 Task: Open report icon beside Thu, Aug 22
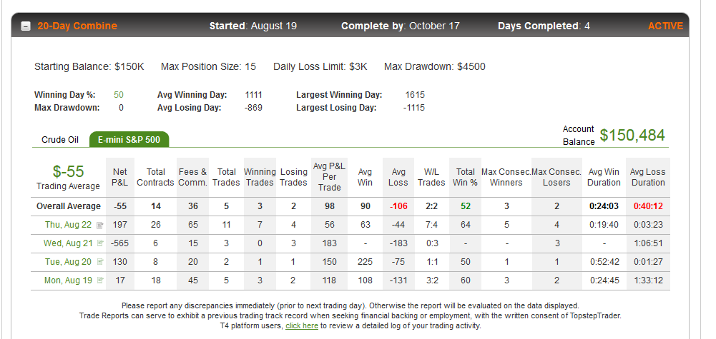[x=100, y=225]
